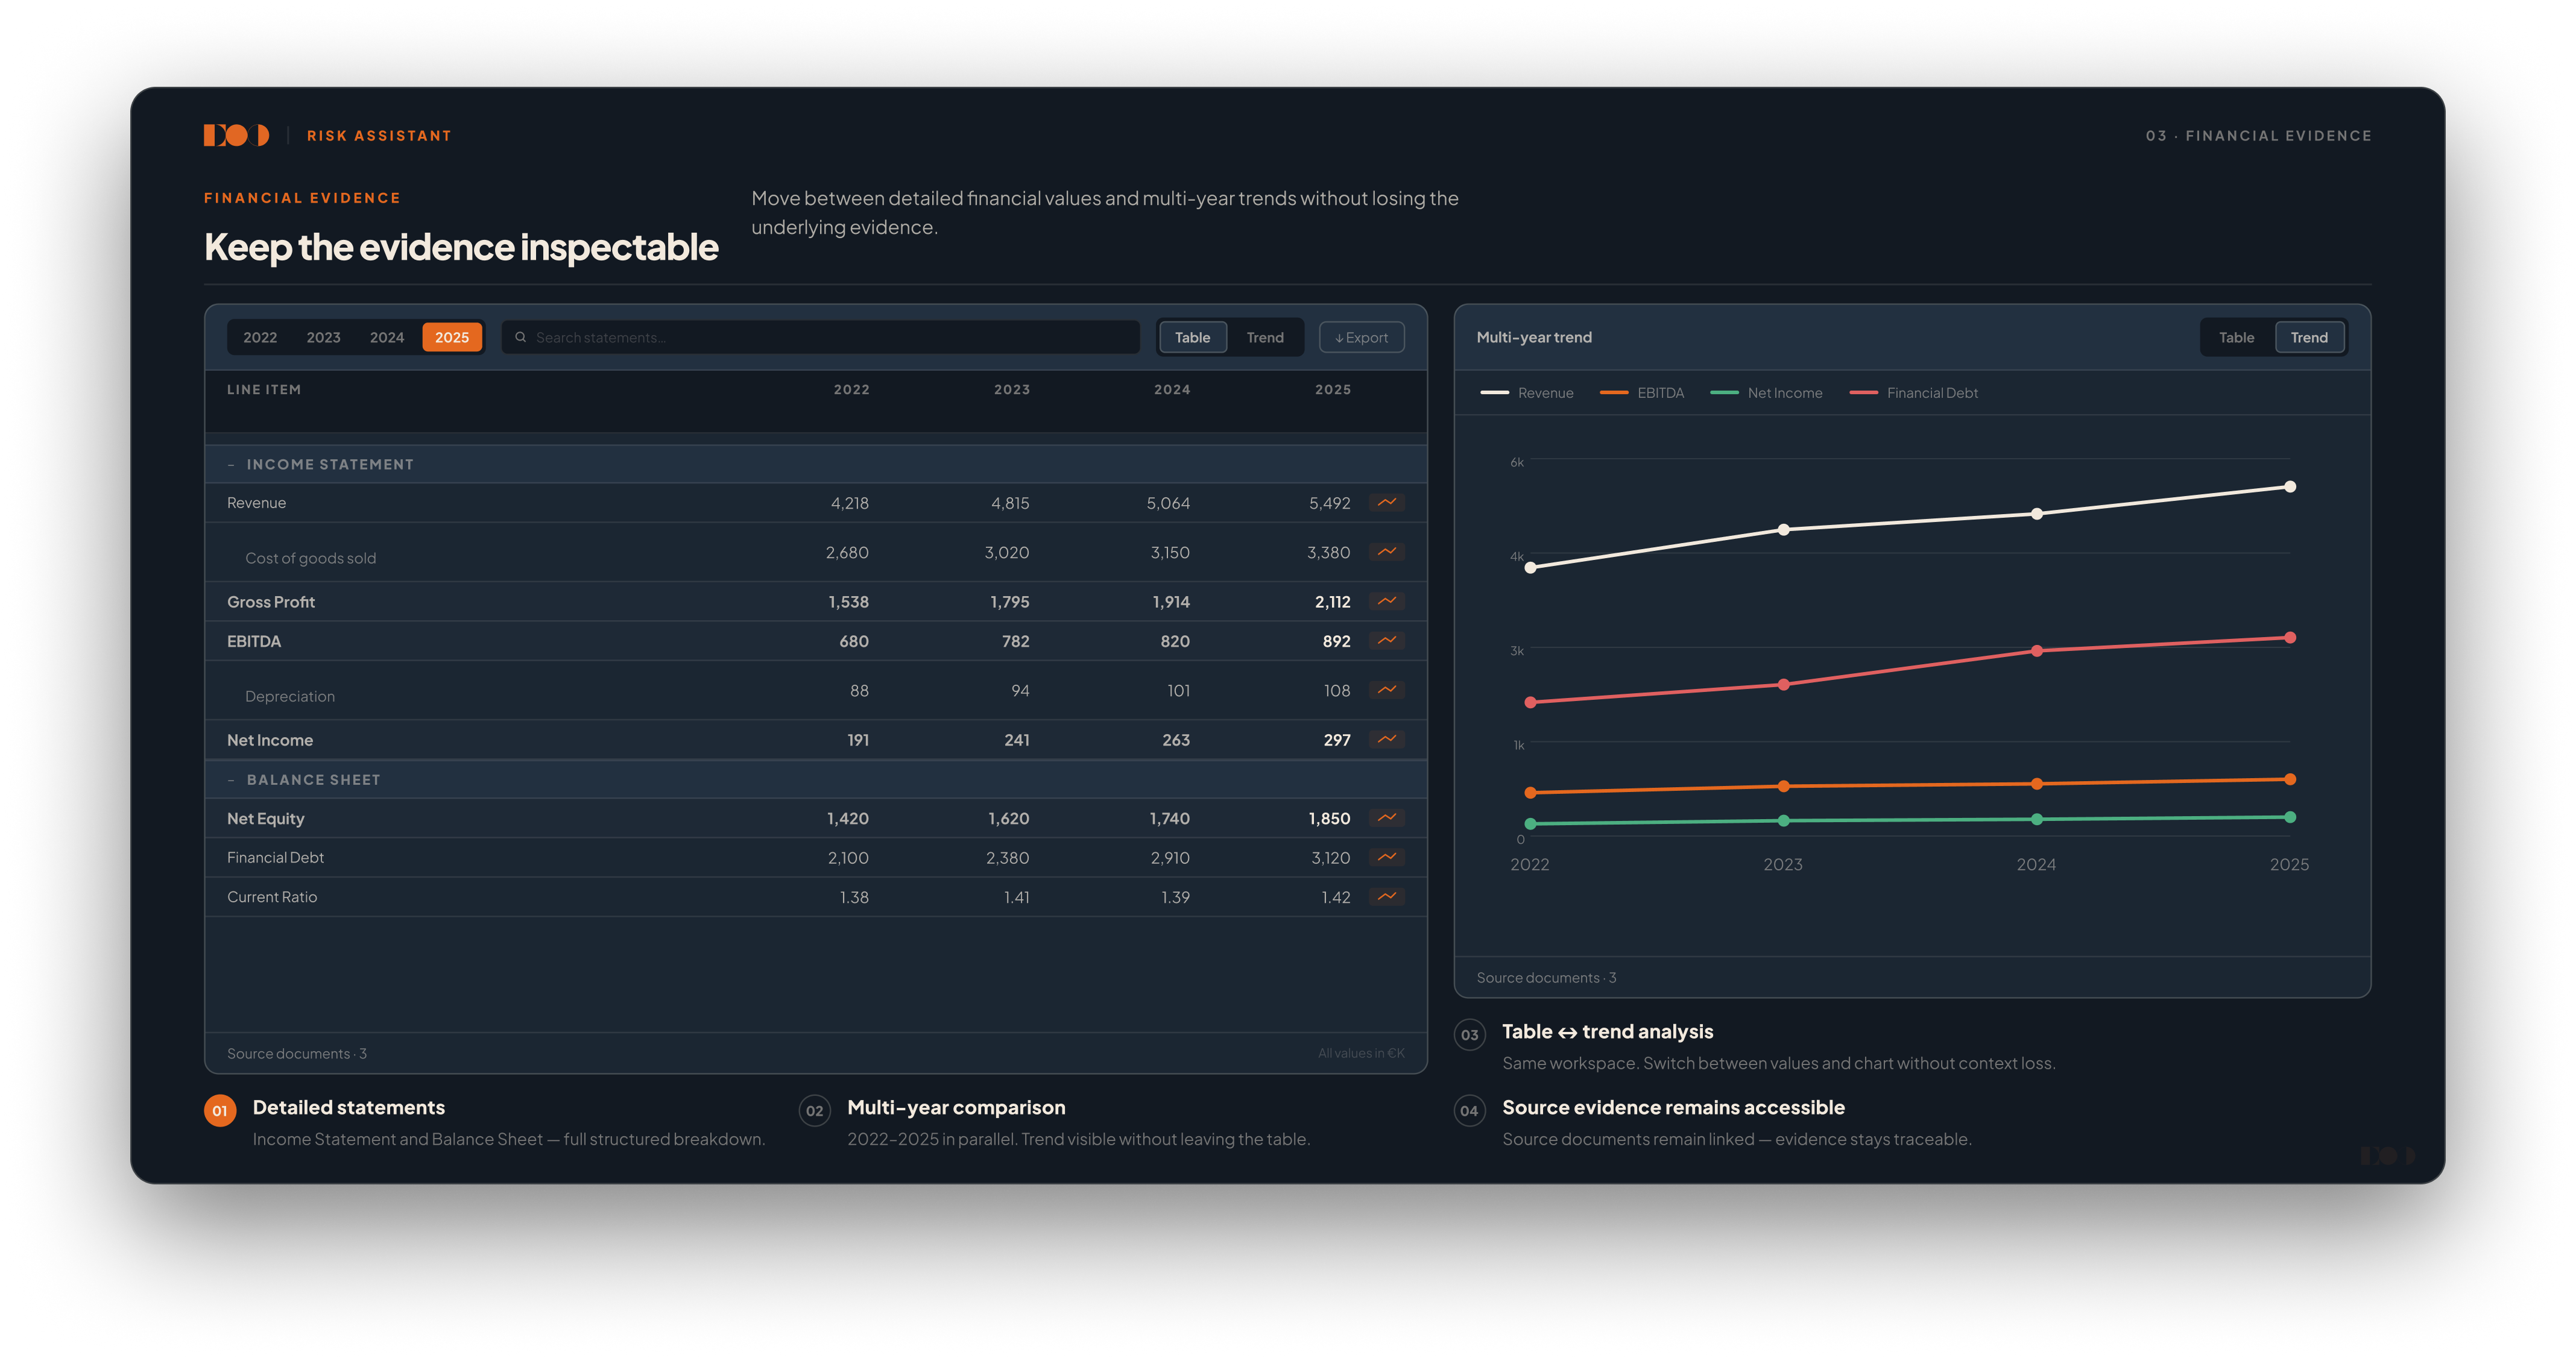
Task: Click the 01 step badge for Detailed statements
Action: (220, 1110)
